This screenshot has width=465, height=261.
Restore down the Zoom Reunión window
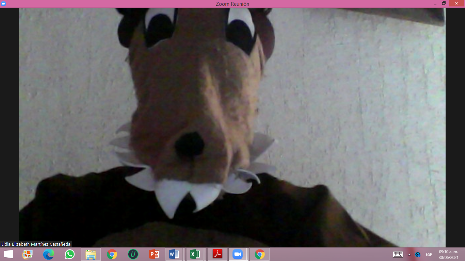[444, 3]
